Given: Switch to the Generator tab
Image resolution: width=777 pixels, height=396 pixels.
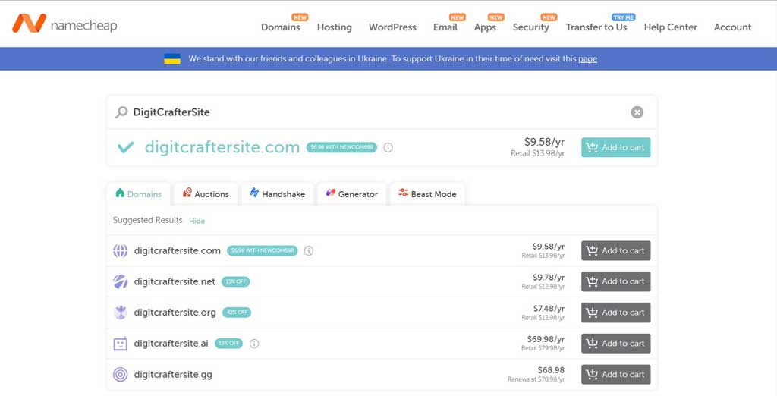Looking at the screenshot, I should (352, 193).
